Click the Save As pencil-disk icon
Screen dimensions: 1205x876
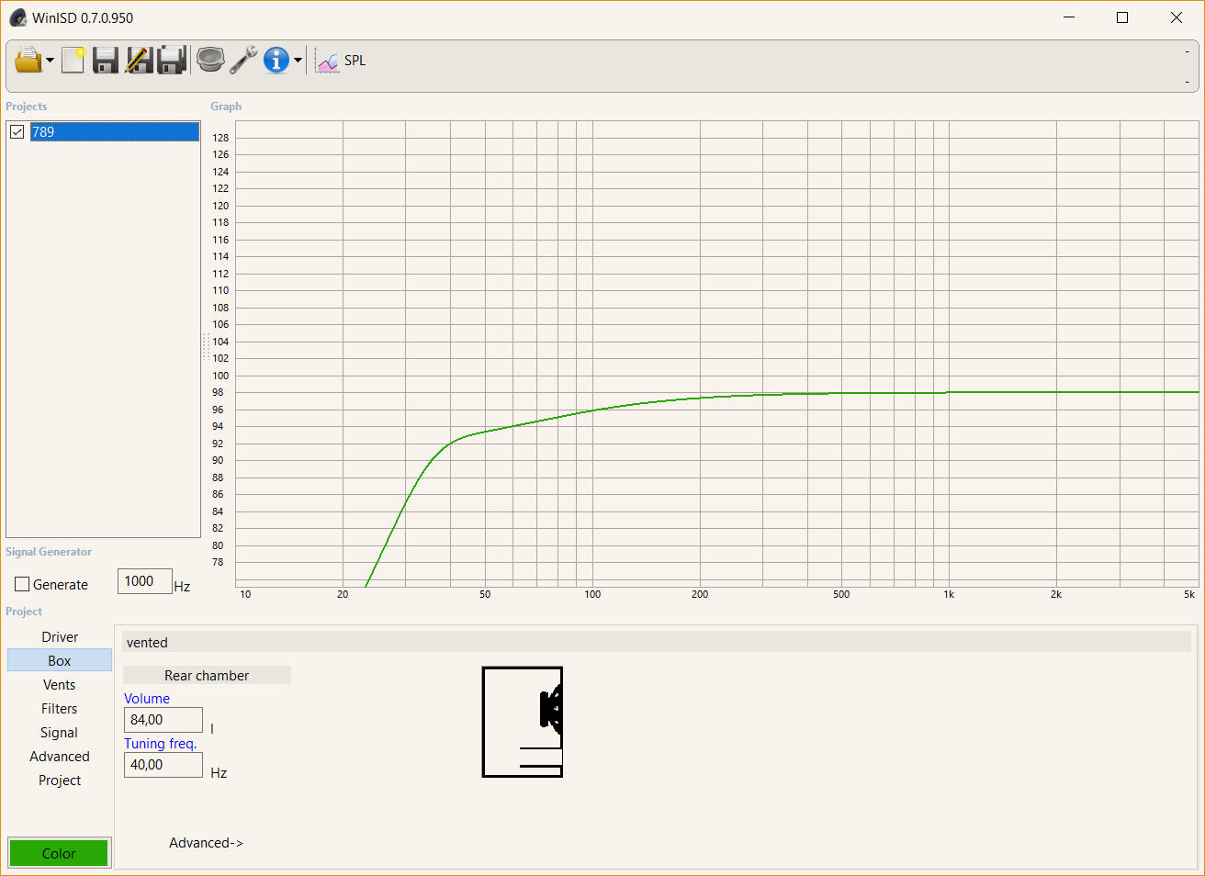(x=139, y=61)
